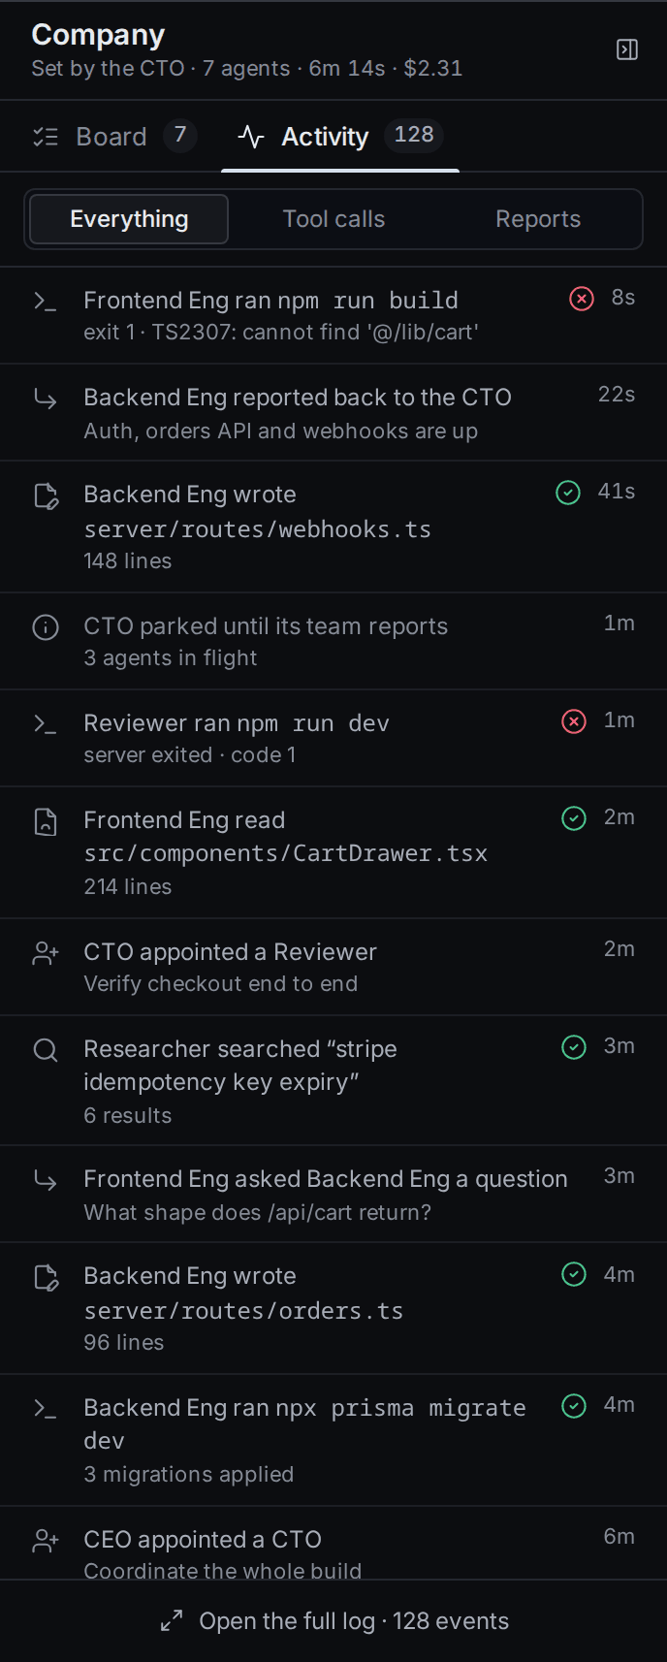
Task: Open 'Backend Eng reported back to the CTO' event
Action: click(333, 412)
